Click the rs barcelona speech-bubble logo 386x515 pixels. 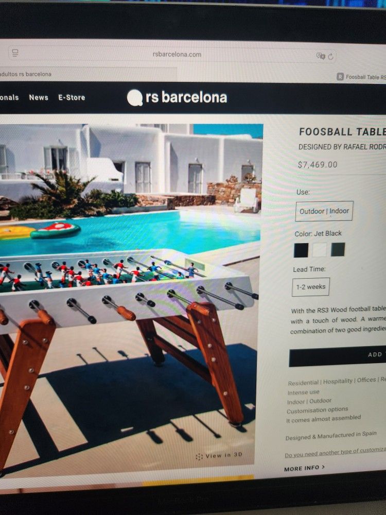pyautogui.click(x=134, y=97)
